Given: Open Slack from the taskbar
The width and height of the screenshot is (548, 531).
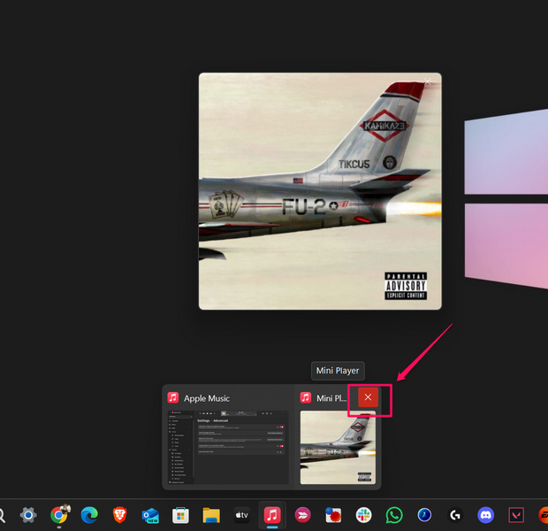Looking at the screenshot, I should coord(363,515).
